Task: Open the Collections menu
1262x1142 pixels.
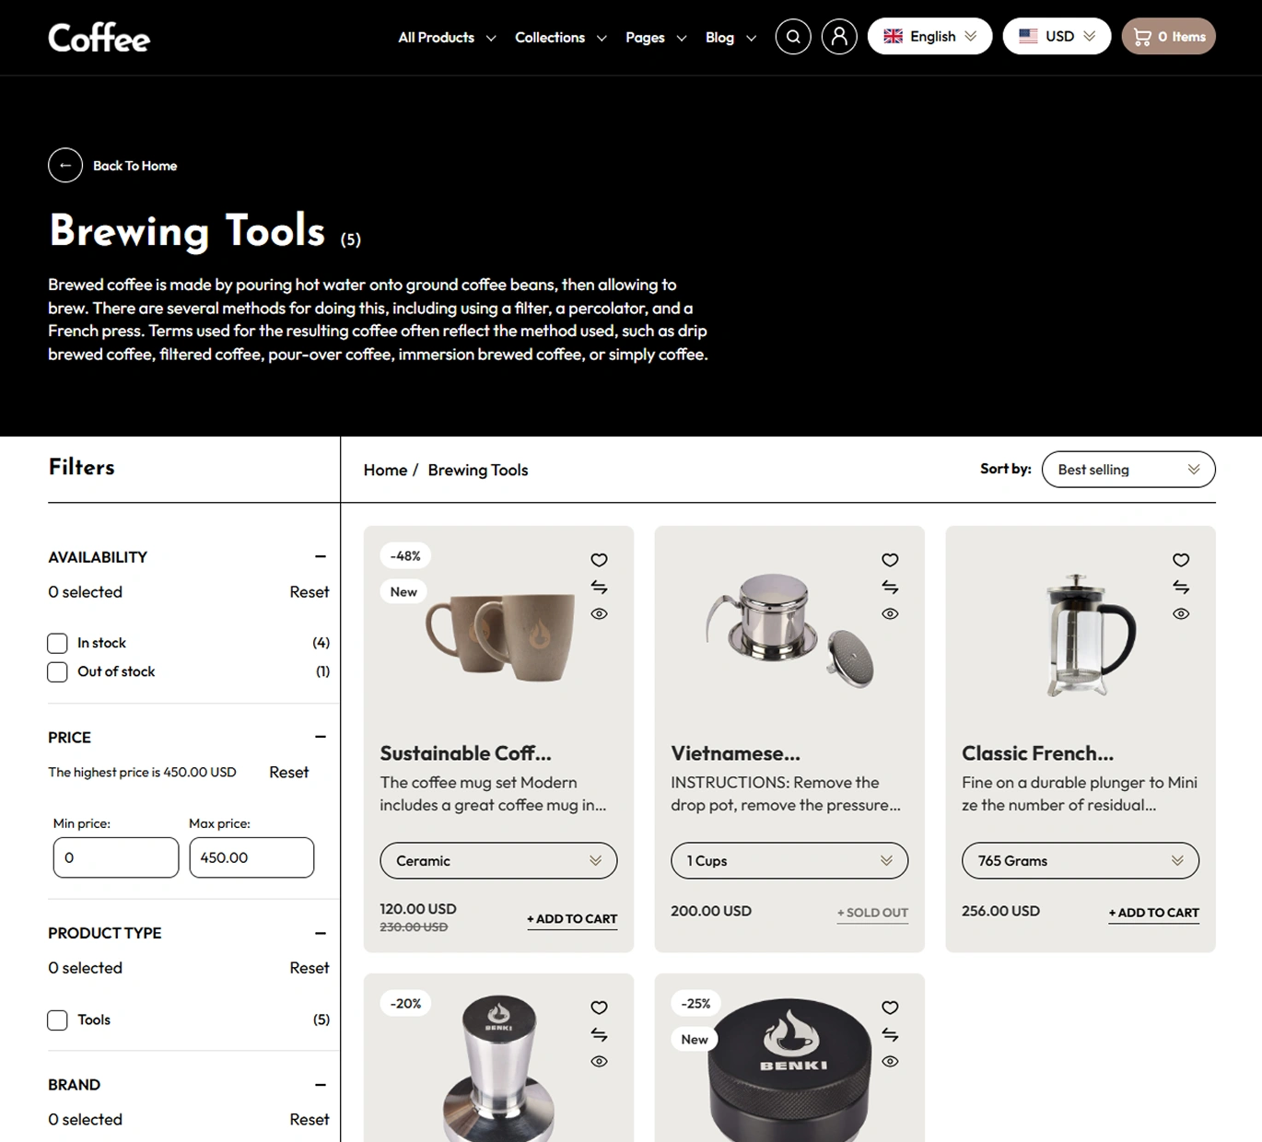Action: [x=559, y=38]
